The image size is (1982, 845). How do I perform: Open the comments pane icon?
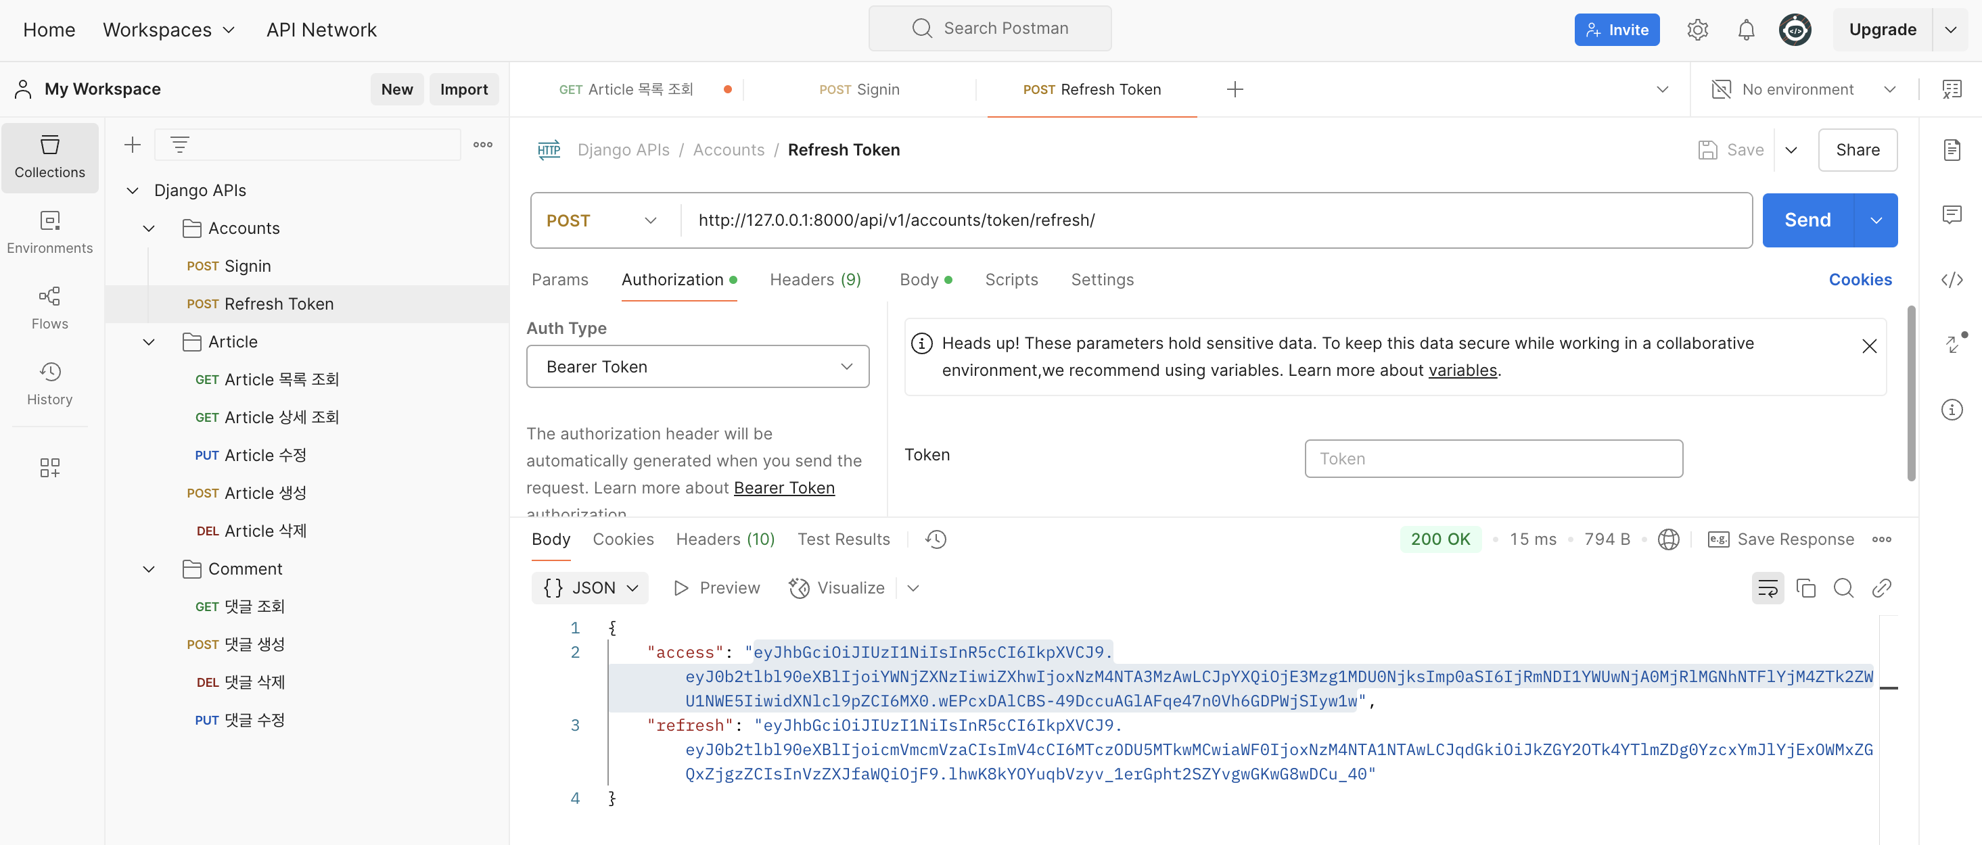coord(1952,214)
